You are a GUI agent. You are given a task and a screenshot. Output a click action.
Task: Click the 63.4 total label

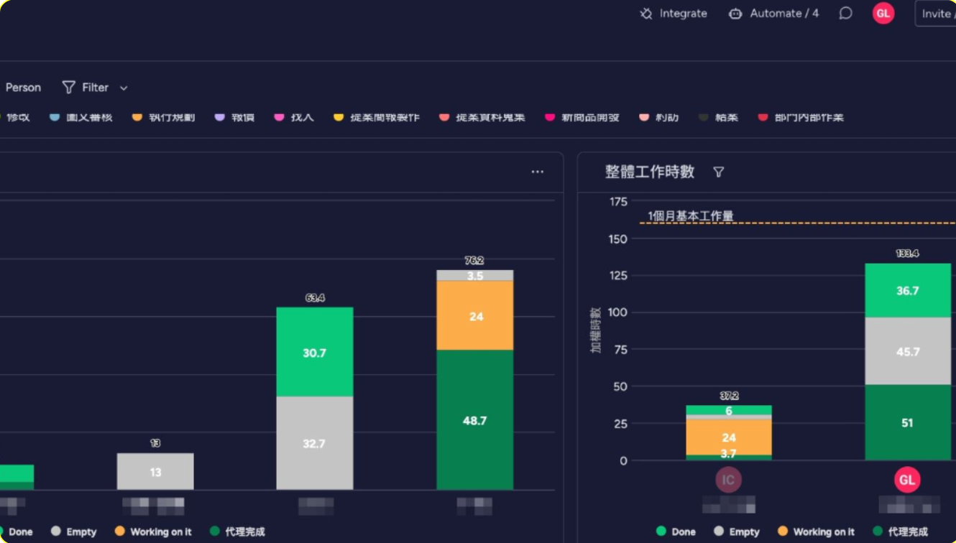tap(315, 297)
